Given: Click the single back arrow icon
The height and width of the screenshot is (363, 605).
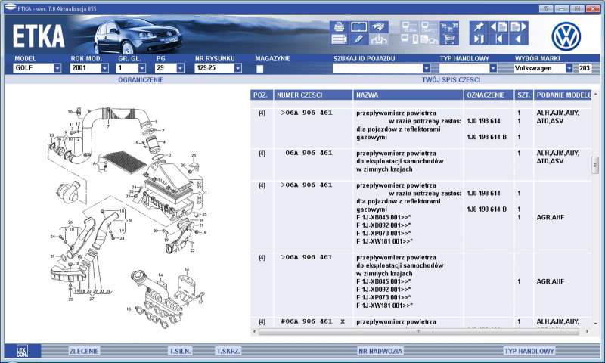Looking at the screenshot, I should (518, 39).
